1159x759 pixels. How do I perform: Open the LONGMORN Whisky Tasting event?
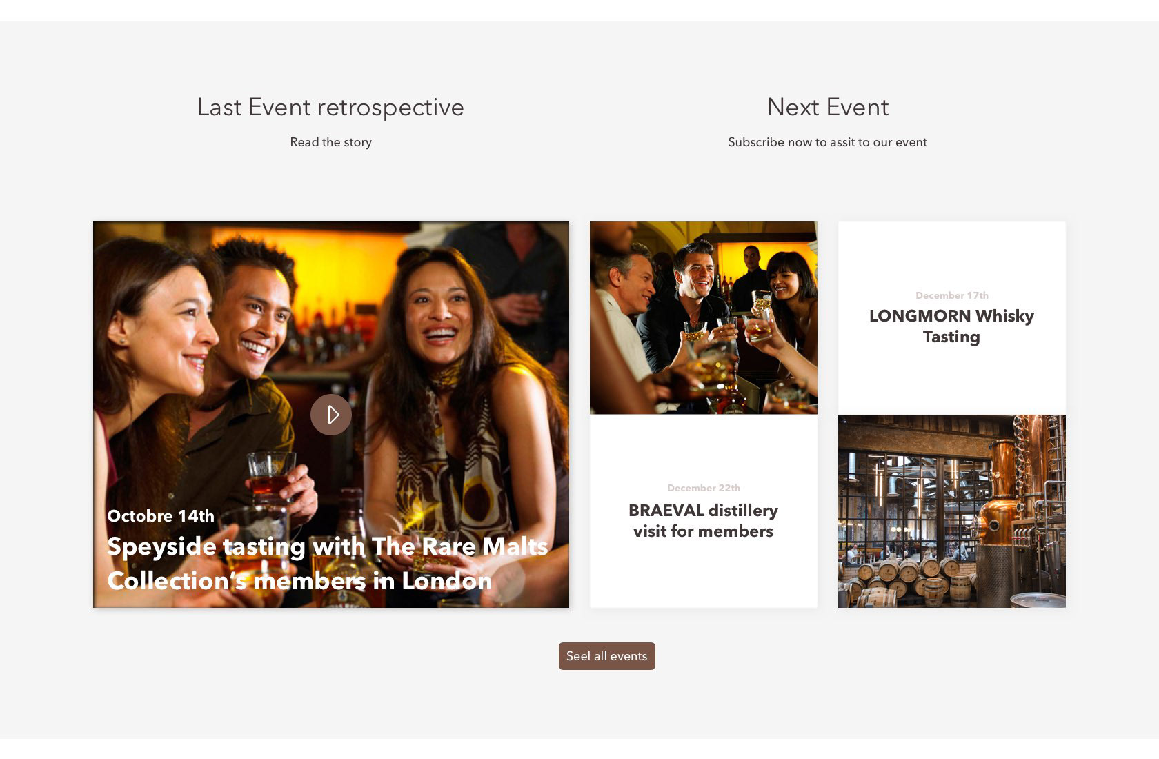[951, 326]
